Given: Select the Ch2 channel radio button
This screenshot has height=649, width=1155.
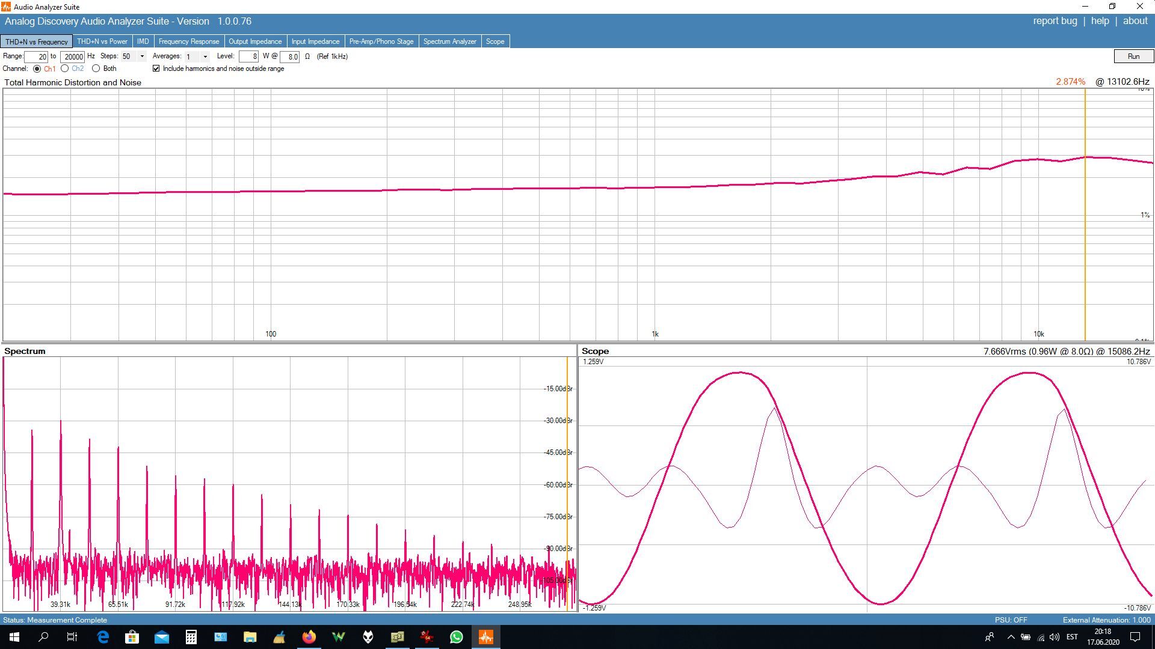Looking at the screenshot, I should [65, 69].
